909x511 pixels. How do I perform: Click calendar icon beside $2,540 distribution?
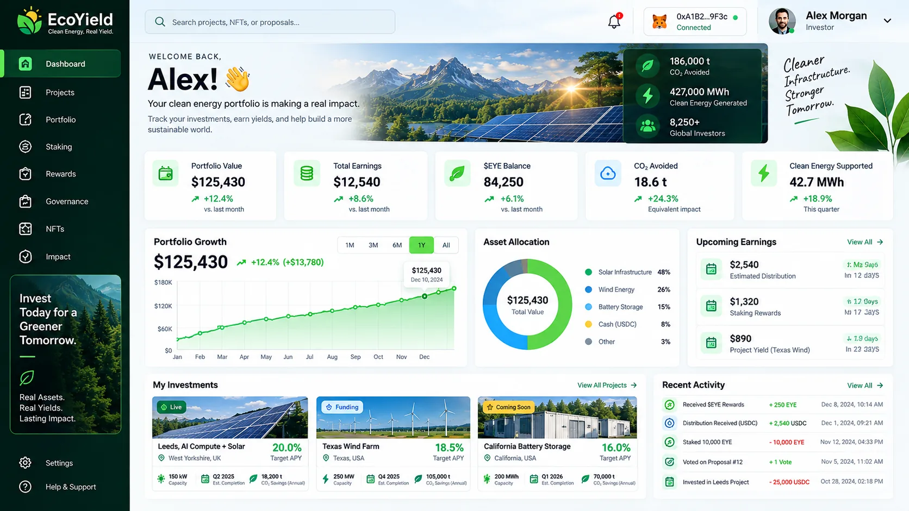pos(711,269)
